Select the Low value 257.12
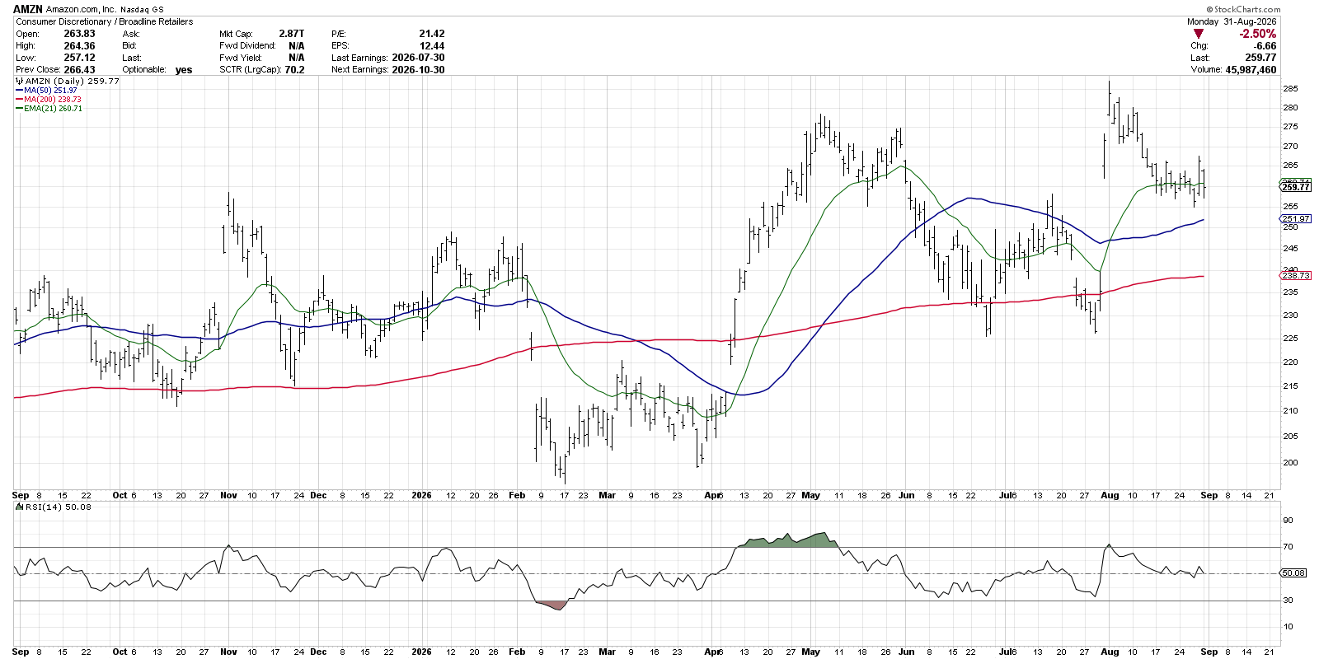1319x659 pixels. [x=79, y=58]
